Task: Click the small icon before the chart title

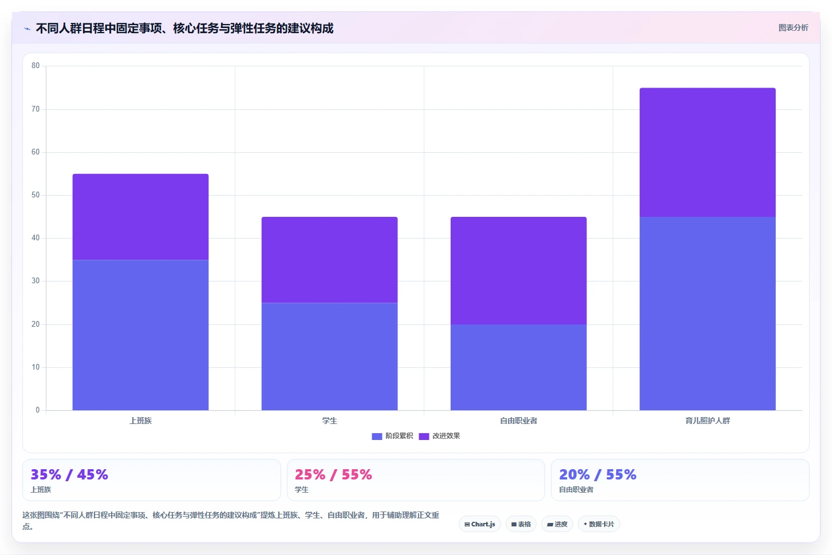Action: (27, 29)
